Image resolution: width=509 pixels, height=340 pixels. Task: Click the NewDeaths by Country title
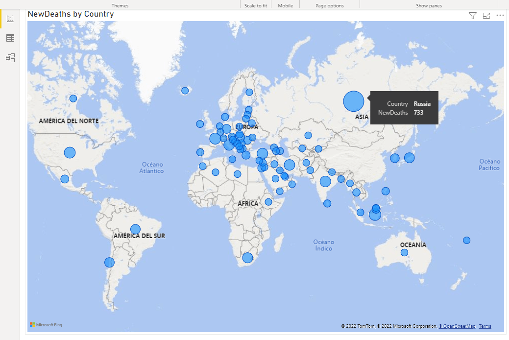[71, 14]
